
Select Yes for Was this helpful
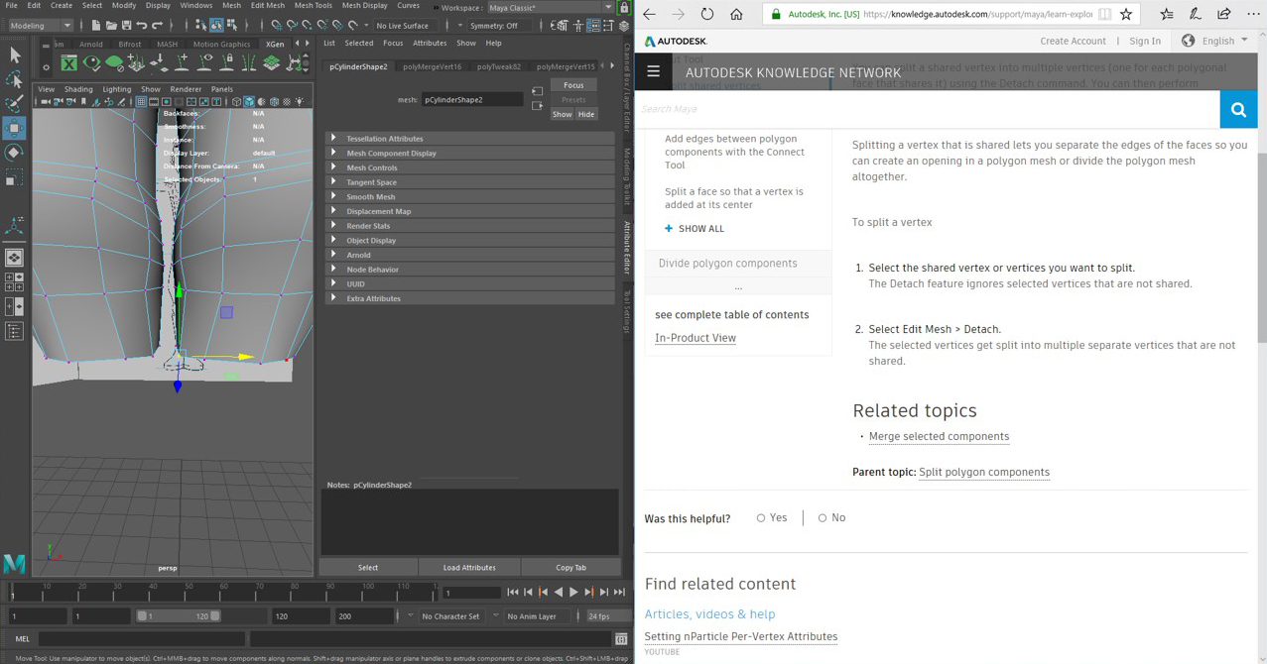761,518
